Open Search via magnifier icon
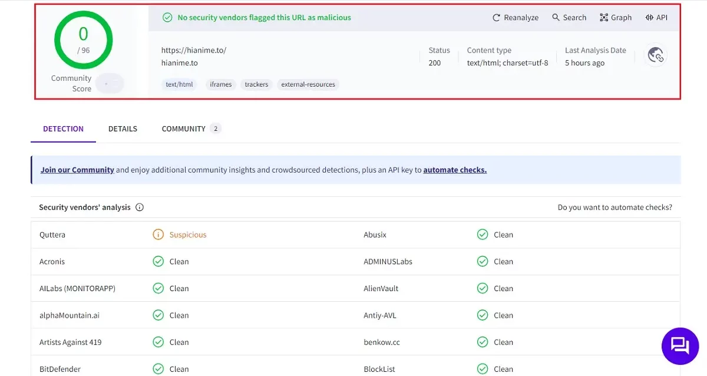The width and height of the screenshot is (707, 376). (x=556, y=18)
